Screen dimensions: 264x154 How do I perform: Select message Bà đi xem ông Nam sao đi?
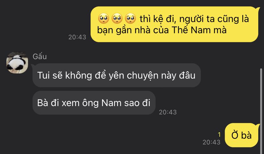pyautogui.click(x=94, y=103)
